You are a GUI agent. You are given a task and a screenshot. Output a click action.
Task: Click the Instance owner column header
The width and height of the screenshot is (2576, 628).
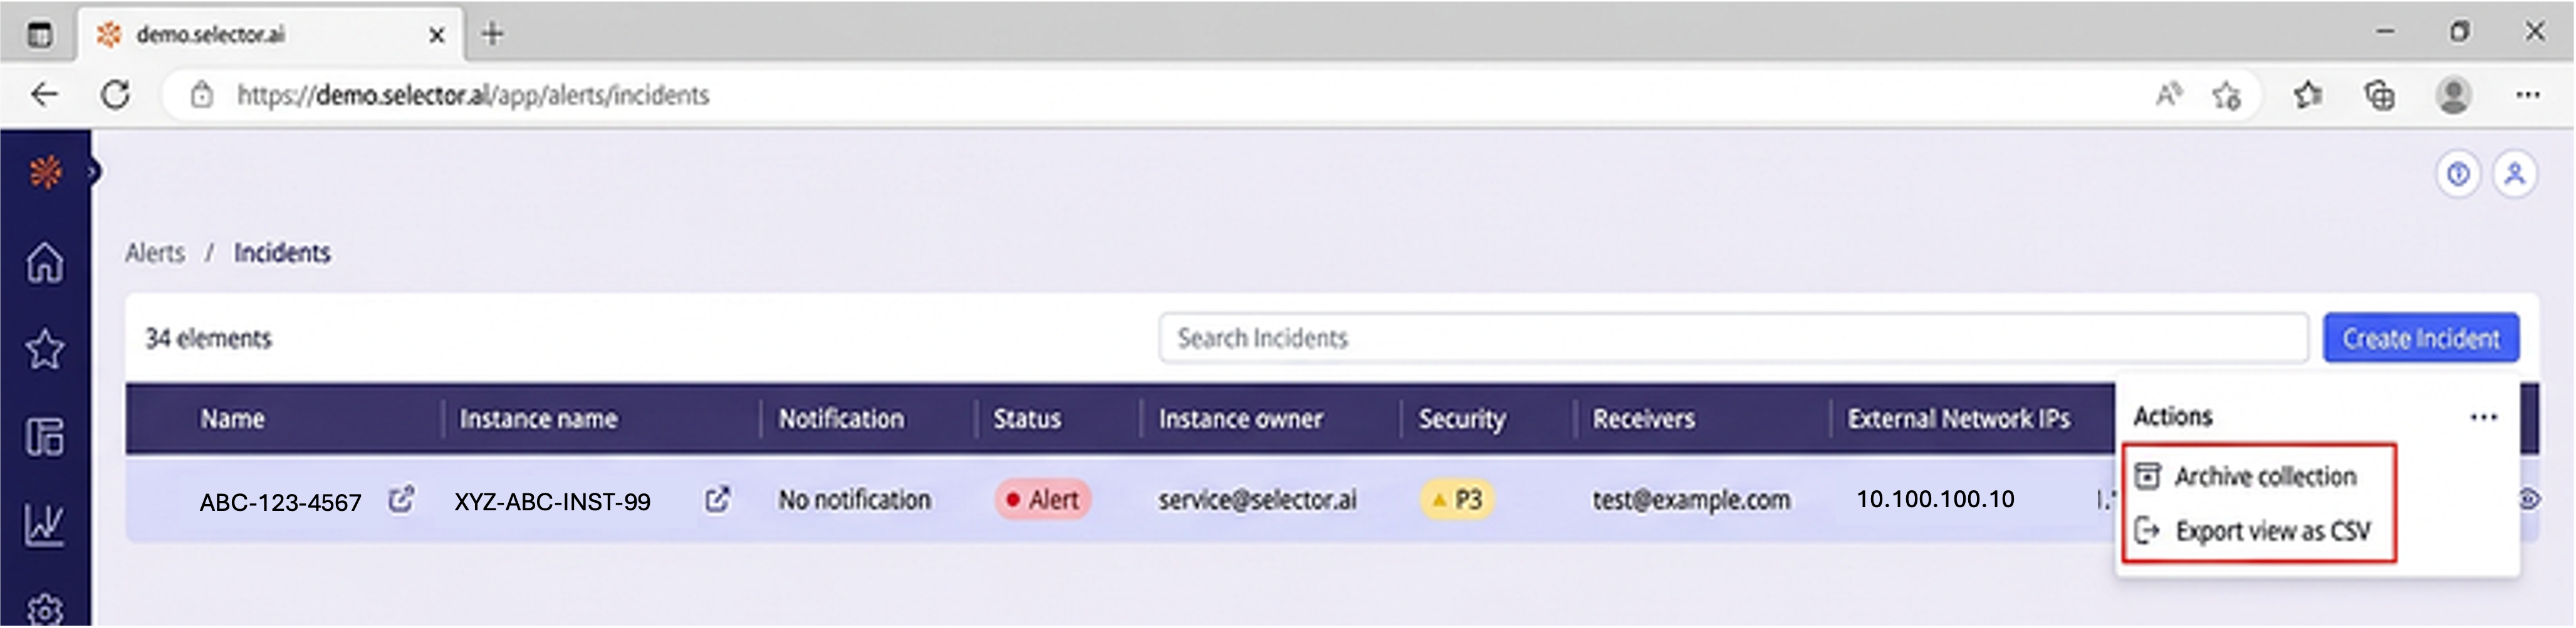(x=1240, y=419)
